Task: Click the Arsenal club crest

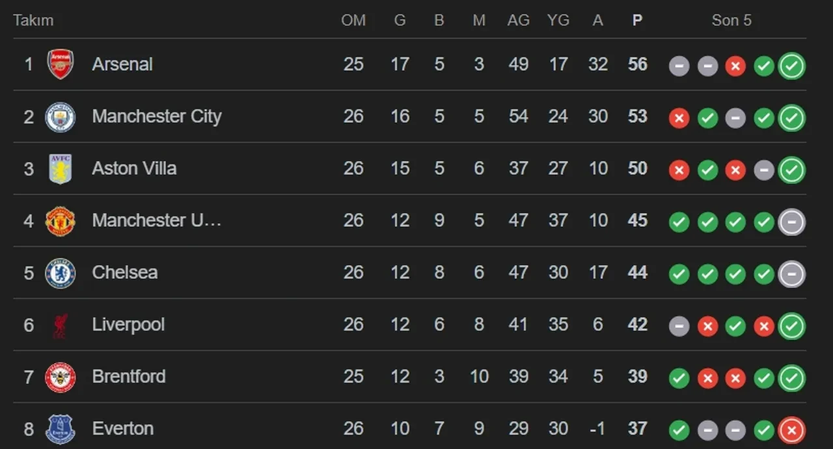Action: pyautogui.click(x=61, y=64)
